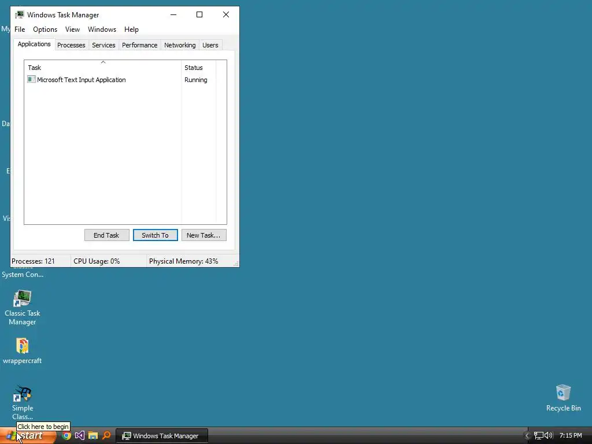This screenshot has height=444, width=592.
Task: Open the Classic Task Manager desktop shortcut
Action: (23, 308)
